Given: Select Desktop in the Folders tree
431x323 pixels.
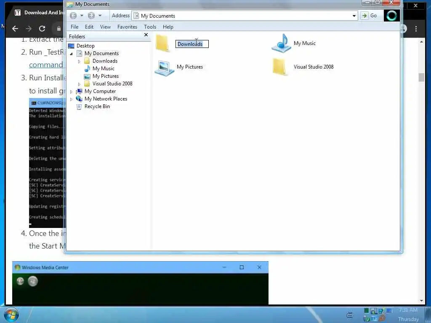Looking at the screenshot, I should 85,46.
